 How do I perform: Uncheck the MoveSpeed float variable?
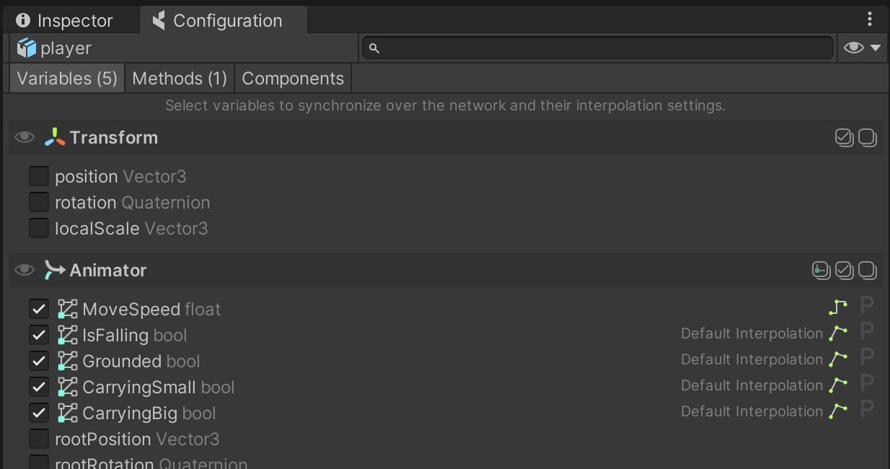39,310
